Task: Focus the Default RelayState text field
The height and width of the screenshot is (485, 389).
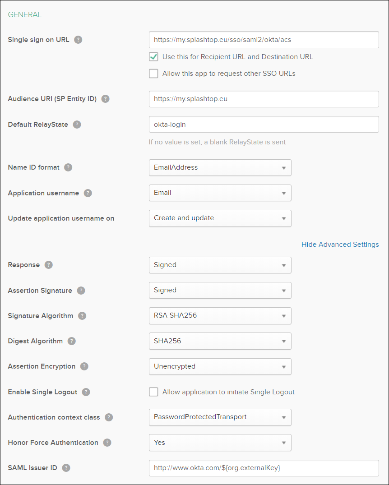Action: pos(264,125)
